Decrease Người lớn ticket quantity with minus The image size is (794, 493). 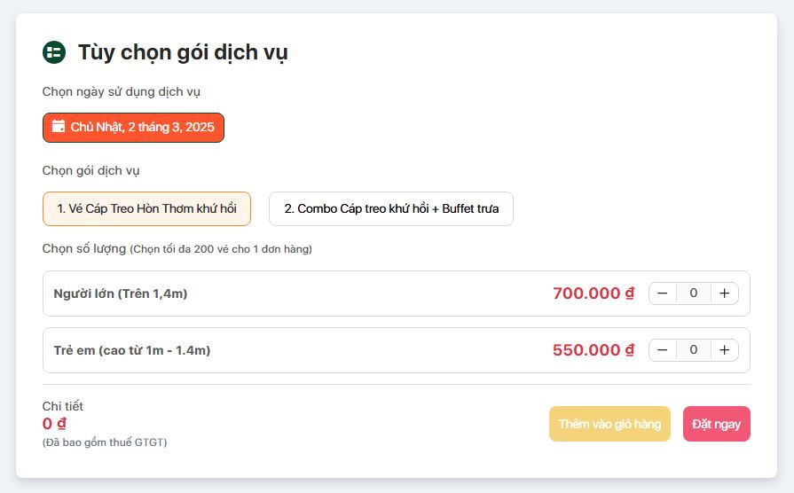(663, 293)
